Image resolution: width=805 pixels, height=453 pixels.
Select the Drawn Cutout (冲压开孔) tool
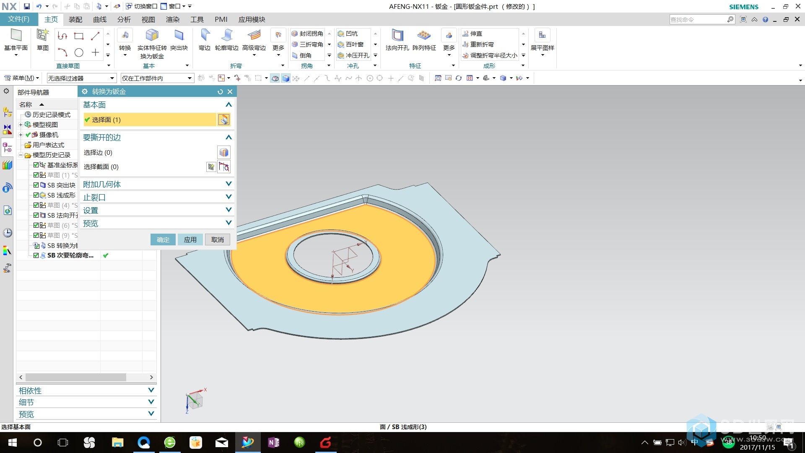(x=354, y=55)
